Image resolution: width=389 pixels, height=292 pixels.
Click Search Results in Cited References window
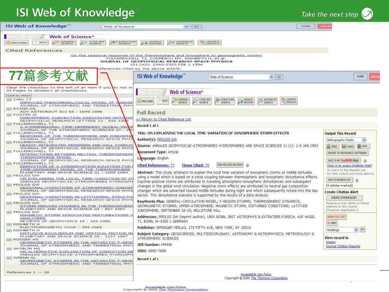(209, 43)
